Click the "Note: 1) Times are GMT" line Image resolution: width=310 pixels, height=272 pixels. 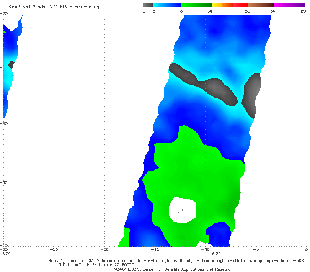(176, 261)
